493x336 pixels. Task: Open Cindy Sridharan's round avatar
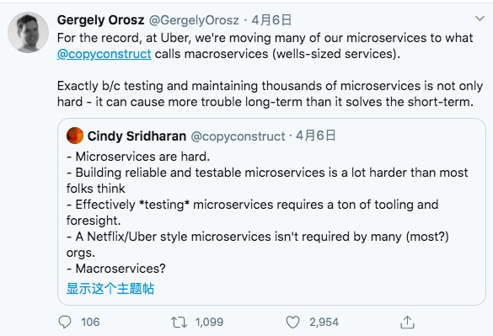coord(75,136)
